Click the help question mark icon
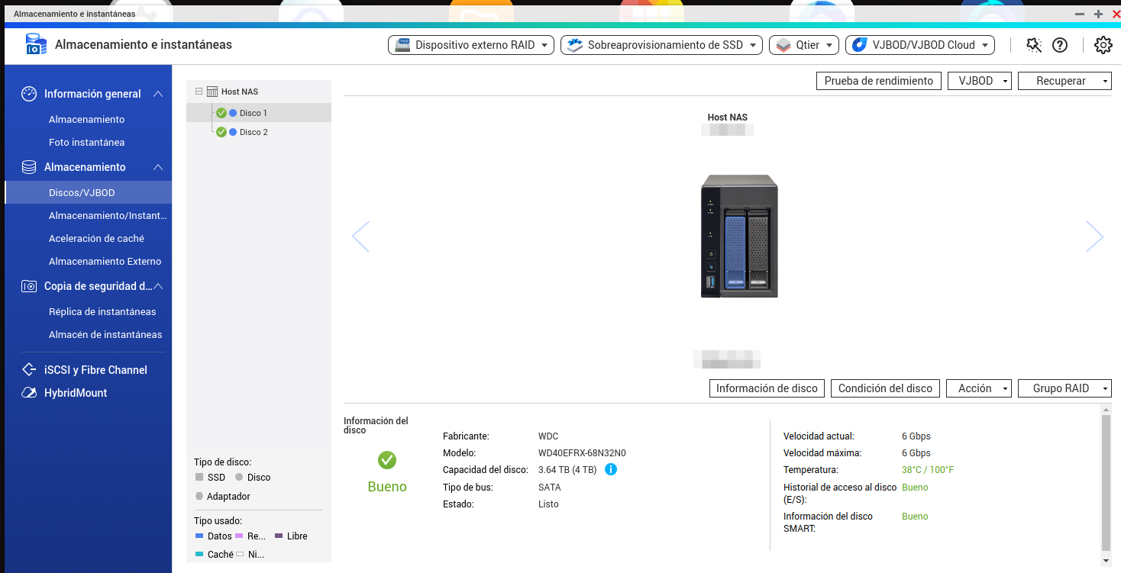Viewport: 1121px width, 573px height. 1059,45
